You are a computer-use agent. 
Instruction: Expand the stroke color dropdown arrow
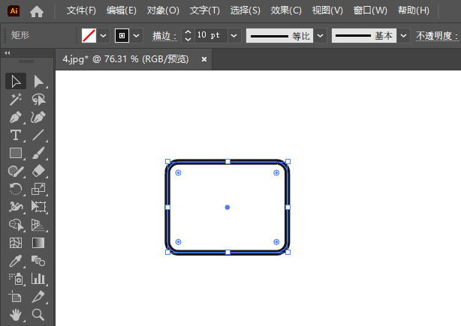[136, 35]
